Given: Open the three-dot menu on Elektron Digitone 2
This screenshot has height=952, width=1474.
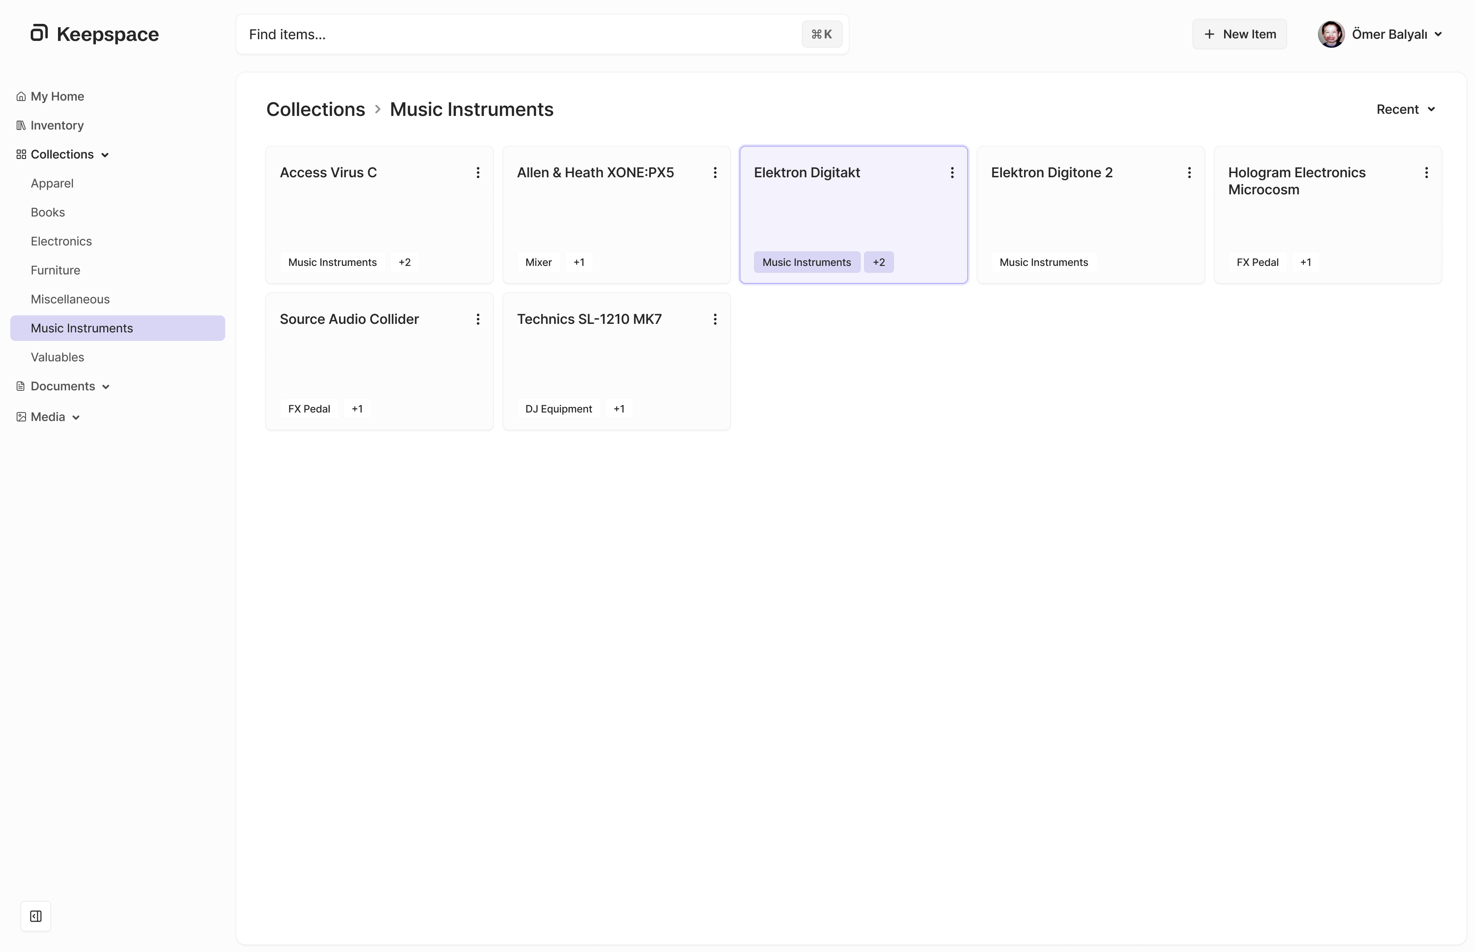Looking at the screenshot, I should click(1189, 173).
